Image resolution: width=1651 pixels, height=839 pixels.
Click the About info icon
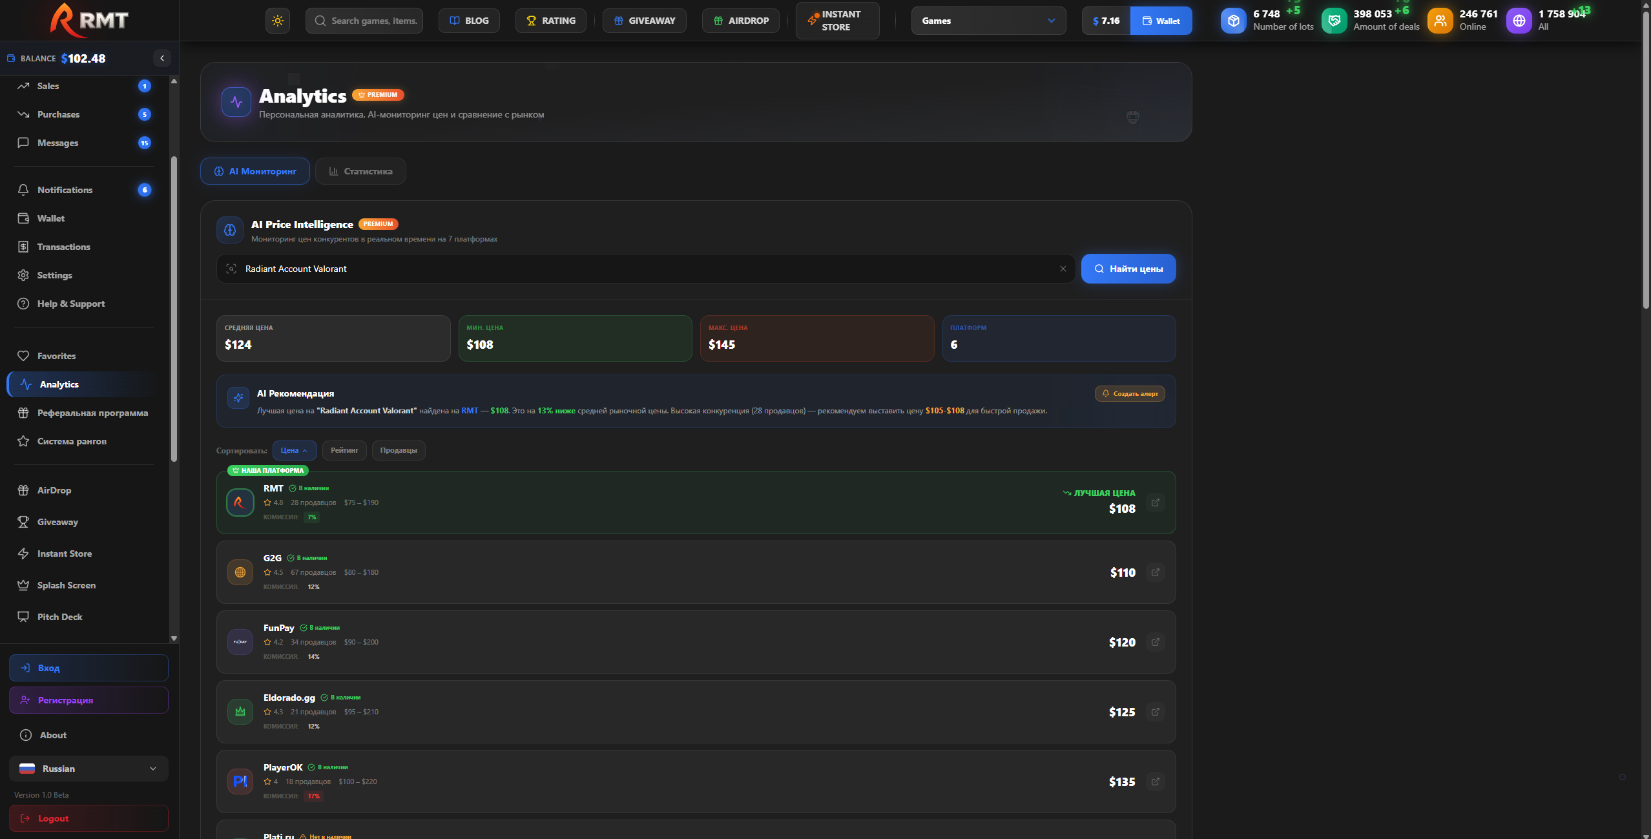click(x=26, y=735)
